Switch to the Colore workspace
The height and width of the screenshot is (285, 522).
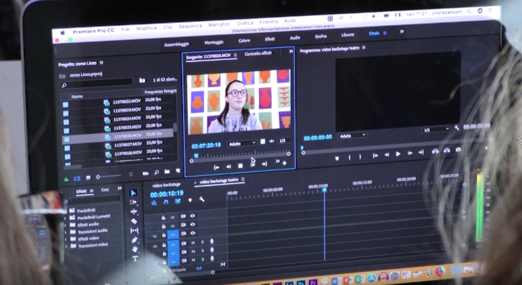(x=244, y=41)
